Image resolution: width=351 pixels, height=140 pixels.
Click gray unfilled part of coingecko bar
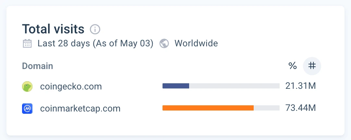[x=234, y=86]
